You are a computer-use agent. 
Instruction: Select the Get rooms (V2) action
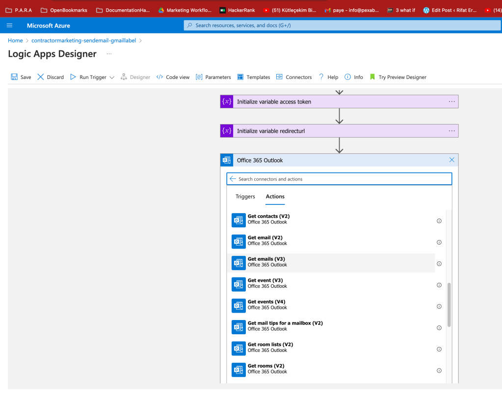[331, 370]
